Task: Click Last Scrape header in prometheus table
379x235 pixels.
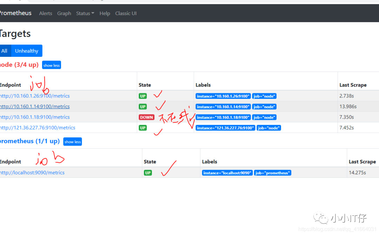Action: pos(362,162)
